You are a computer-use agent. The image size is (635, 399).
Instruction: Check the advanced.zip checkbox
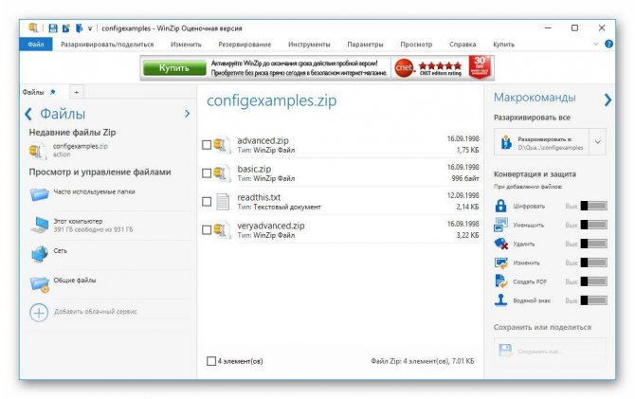pos(207,145)
